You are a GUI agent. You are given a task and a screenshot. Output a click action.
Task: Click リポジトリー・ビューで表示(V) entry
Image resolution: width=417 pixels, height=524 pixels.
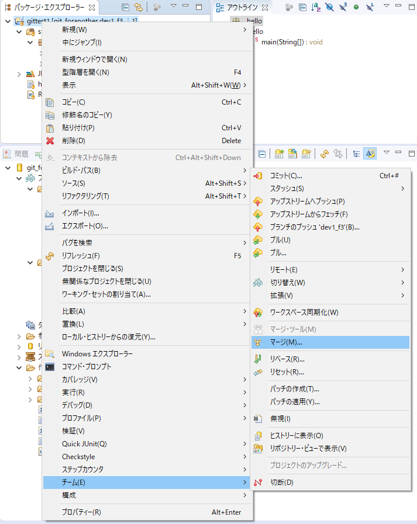point(330,449)
